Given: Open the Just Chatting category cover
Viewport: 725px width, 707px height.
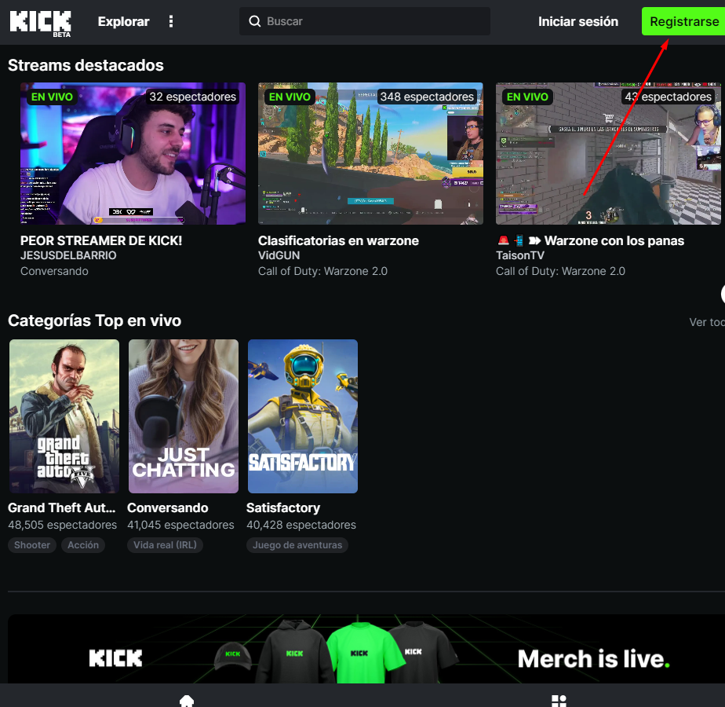Looking at the screenshot, I should [184, 416].
